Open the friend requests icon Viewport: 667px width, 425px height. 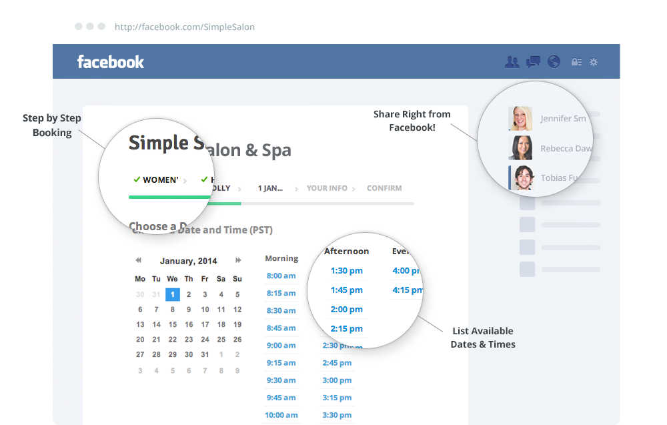coord(512,62)
